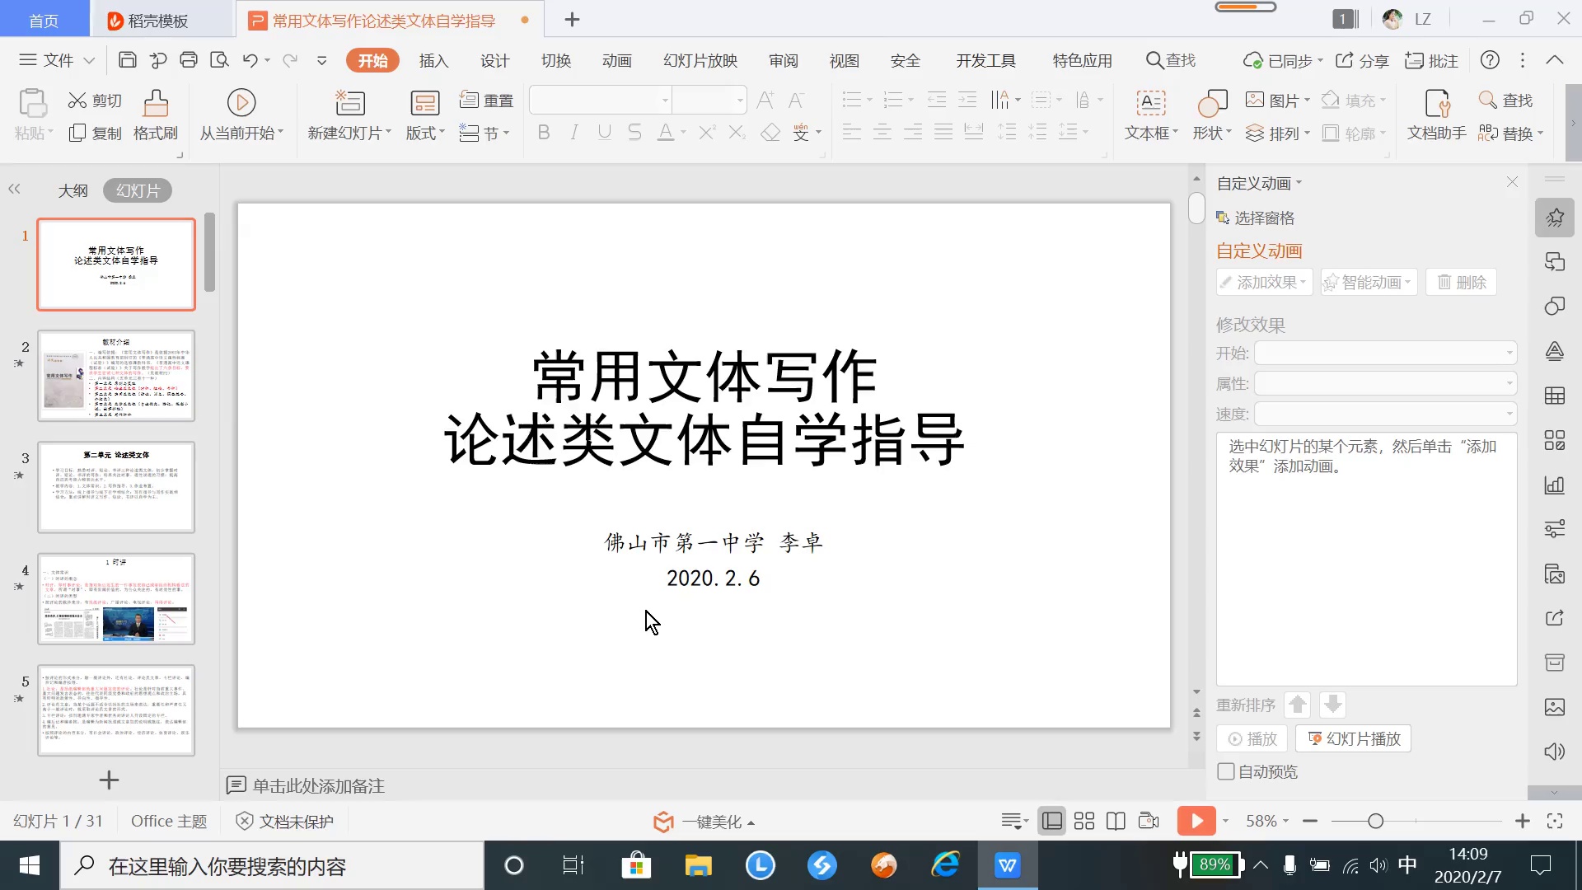Collapse the slide panel with double chevron

[14, 189]
